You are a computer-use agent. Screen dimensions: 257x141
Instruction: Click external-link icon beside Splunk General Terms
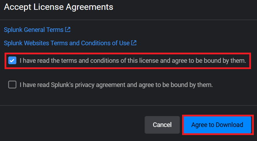[68, 30]
